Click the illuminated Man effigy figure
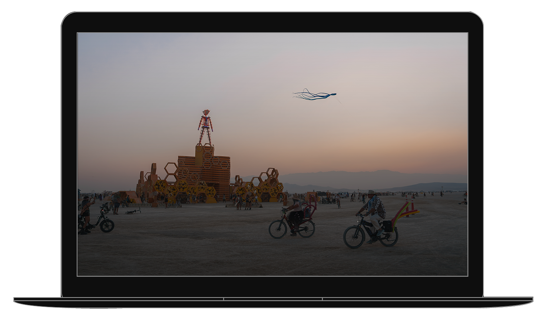The width and height of the screenshot is (546, 309). coord(205,128)
